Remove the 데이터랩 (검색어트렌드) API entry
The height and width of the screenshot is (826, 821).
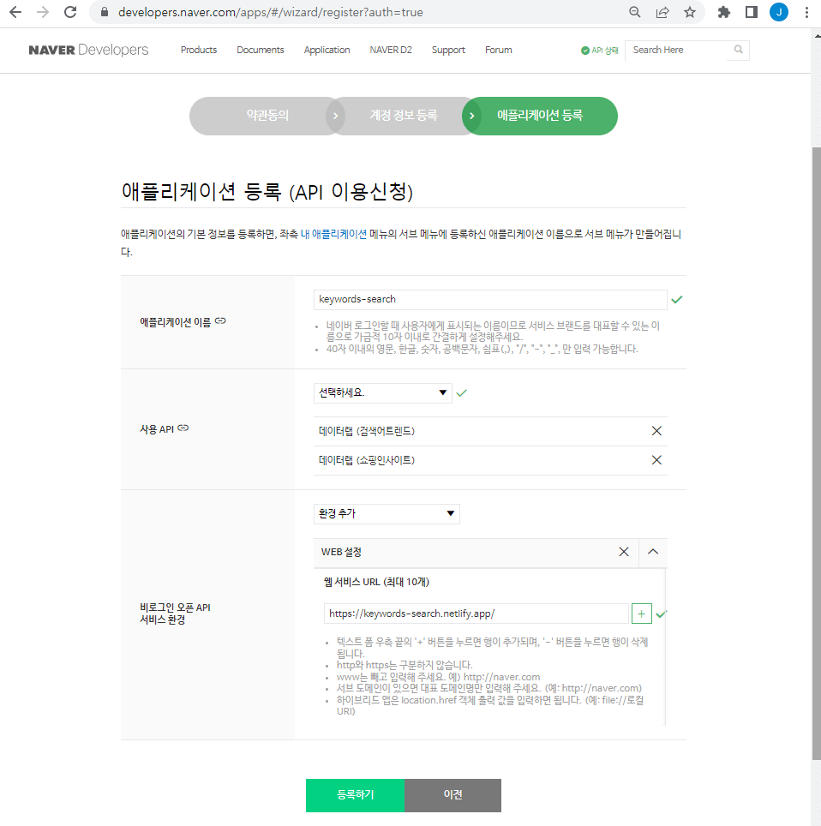coord(656,430)
